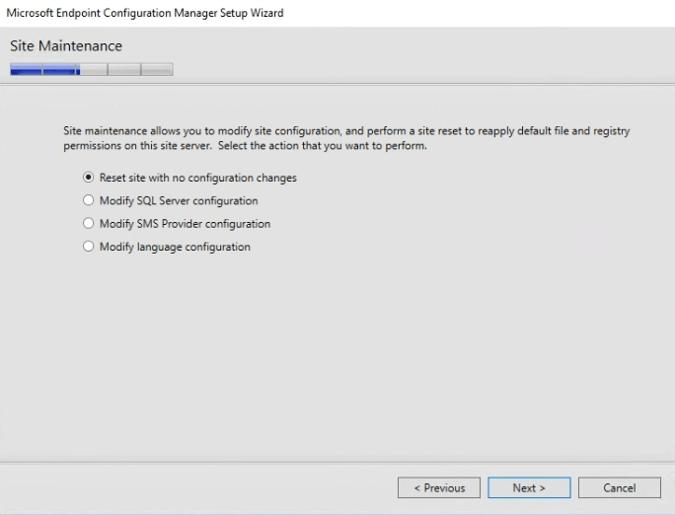Click the 'Modify SQL Server configuration' label text
This screenshot has height=515, width=675.
(x=179, y=201)
